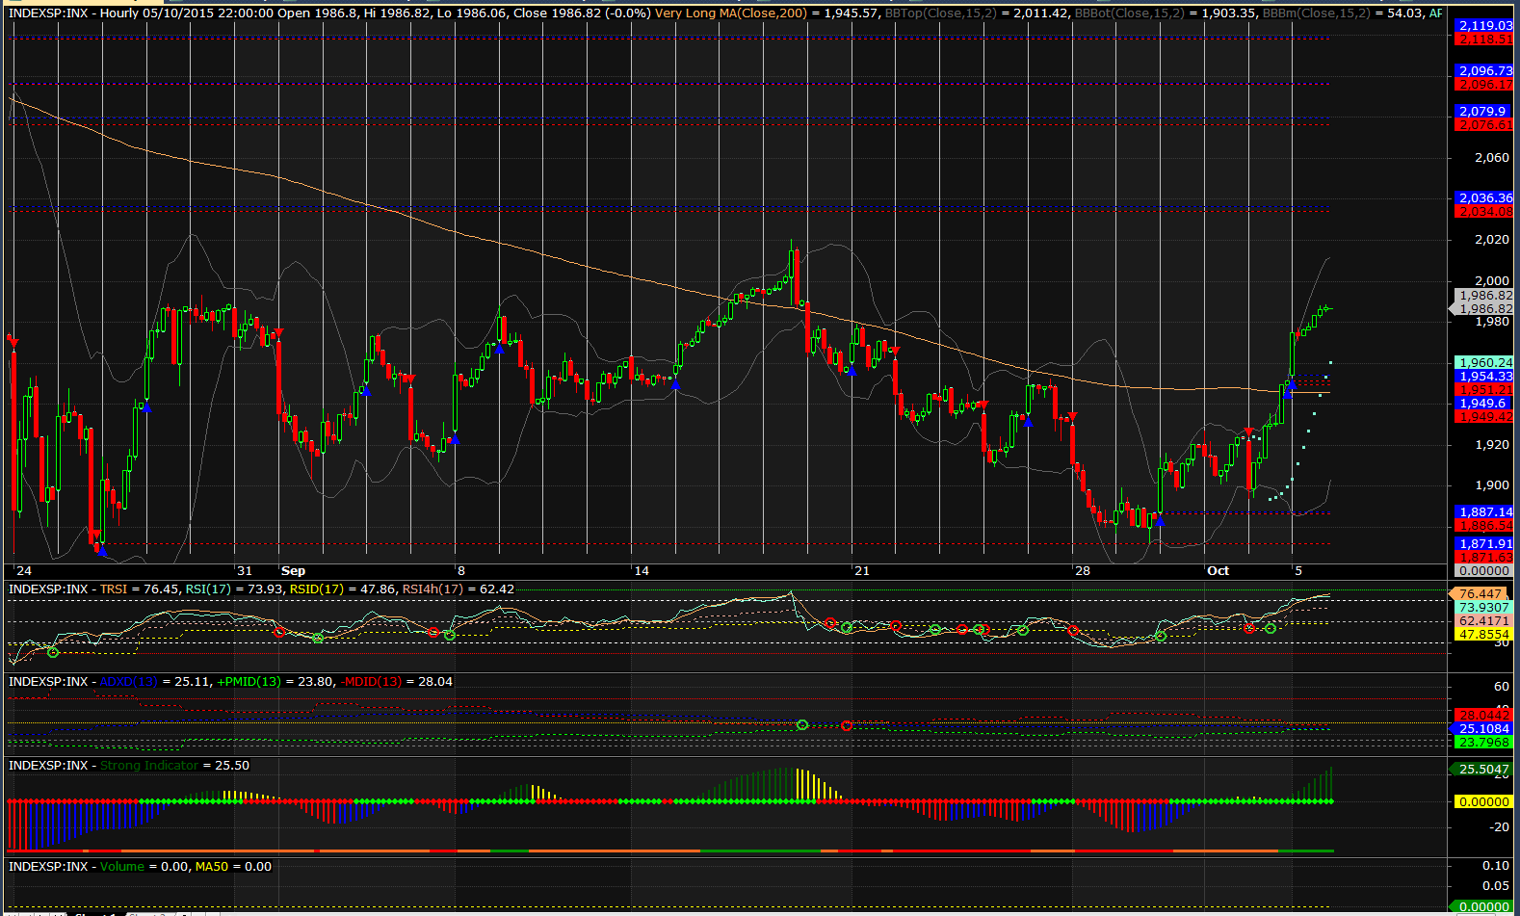
Task: Click the Sep label on date axis
Action: (293, 571)
